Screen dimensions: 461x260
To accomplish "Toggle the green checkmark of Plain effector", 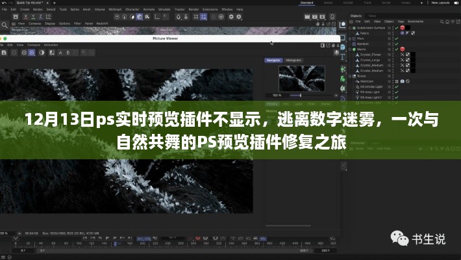I will tap(396, 38).
